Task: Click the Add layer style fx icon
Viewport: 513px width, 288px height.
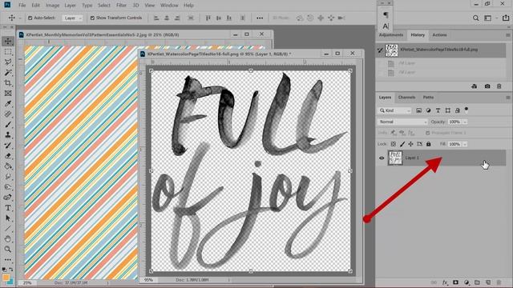Action: [x=445, y=282]
